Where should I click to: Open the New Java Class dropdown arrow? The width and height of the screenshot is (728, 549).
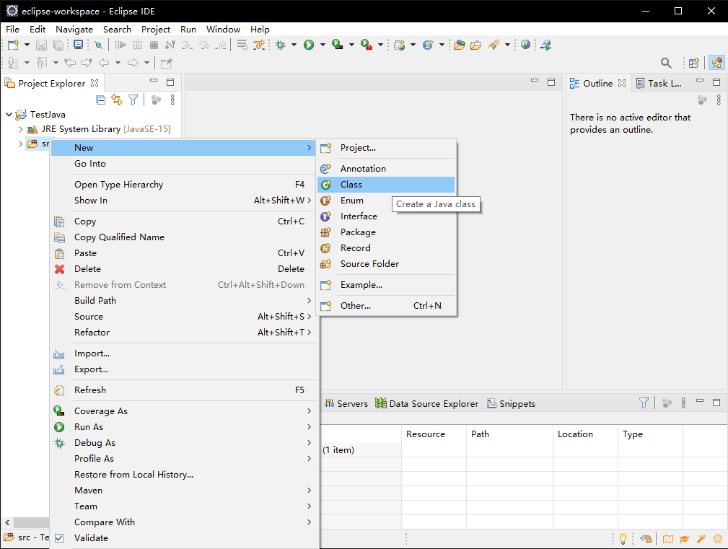[442, 45]
